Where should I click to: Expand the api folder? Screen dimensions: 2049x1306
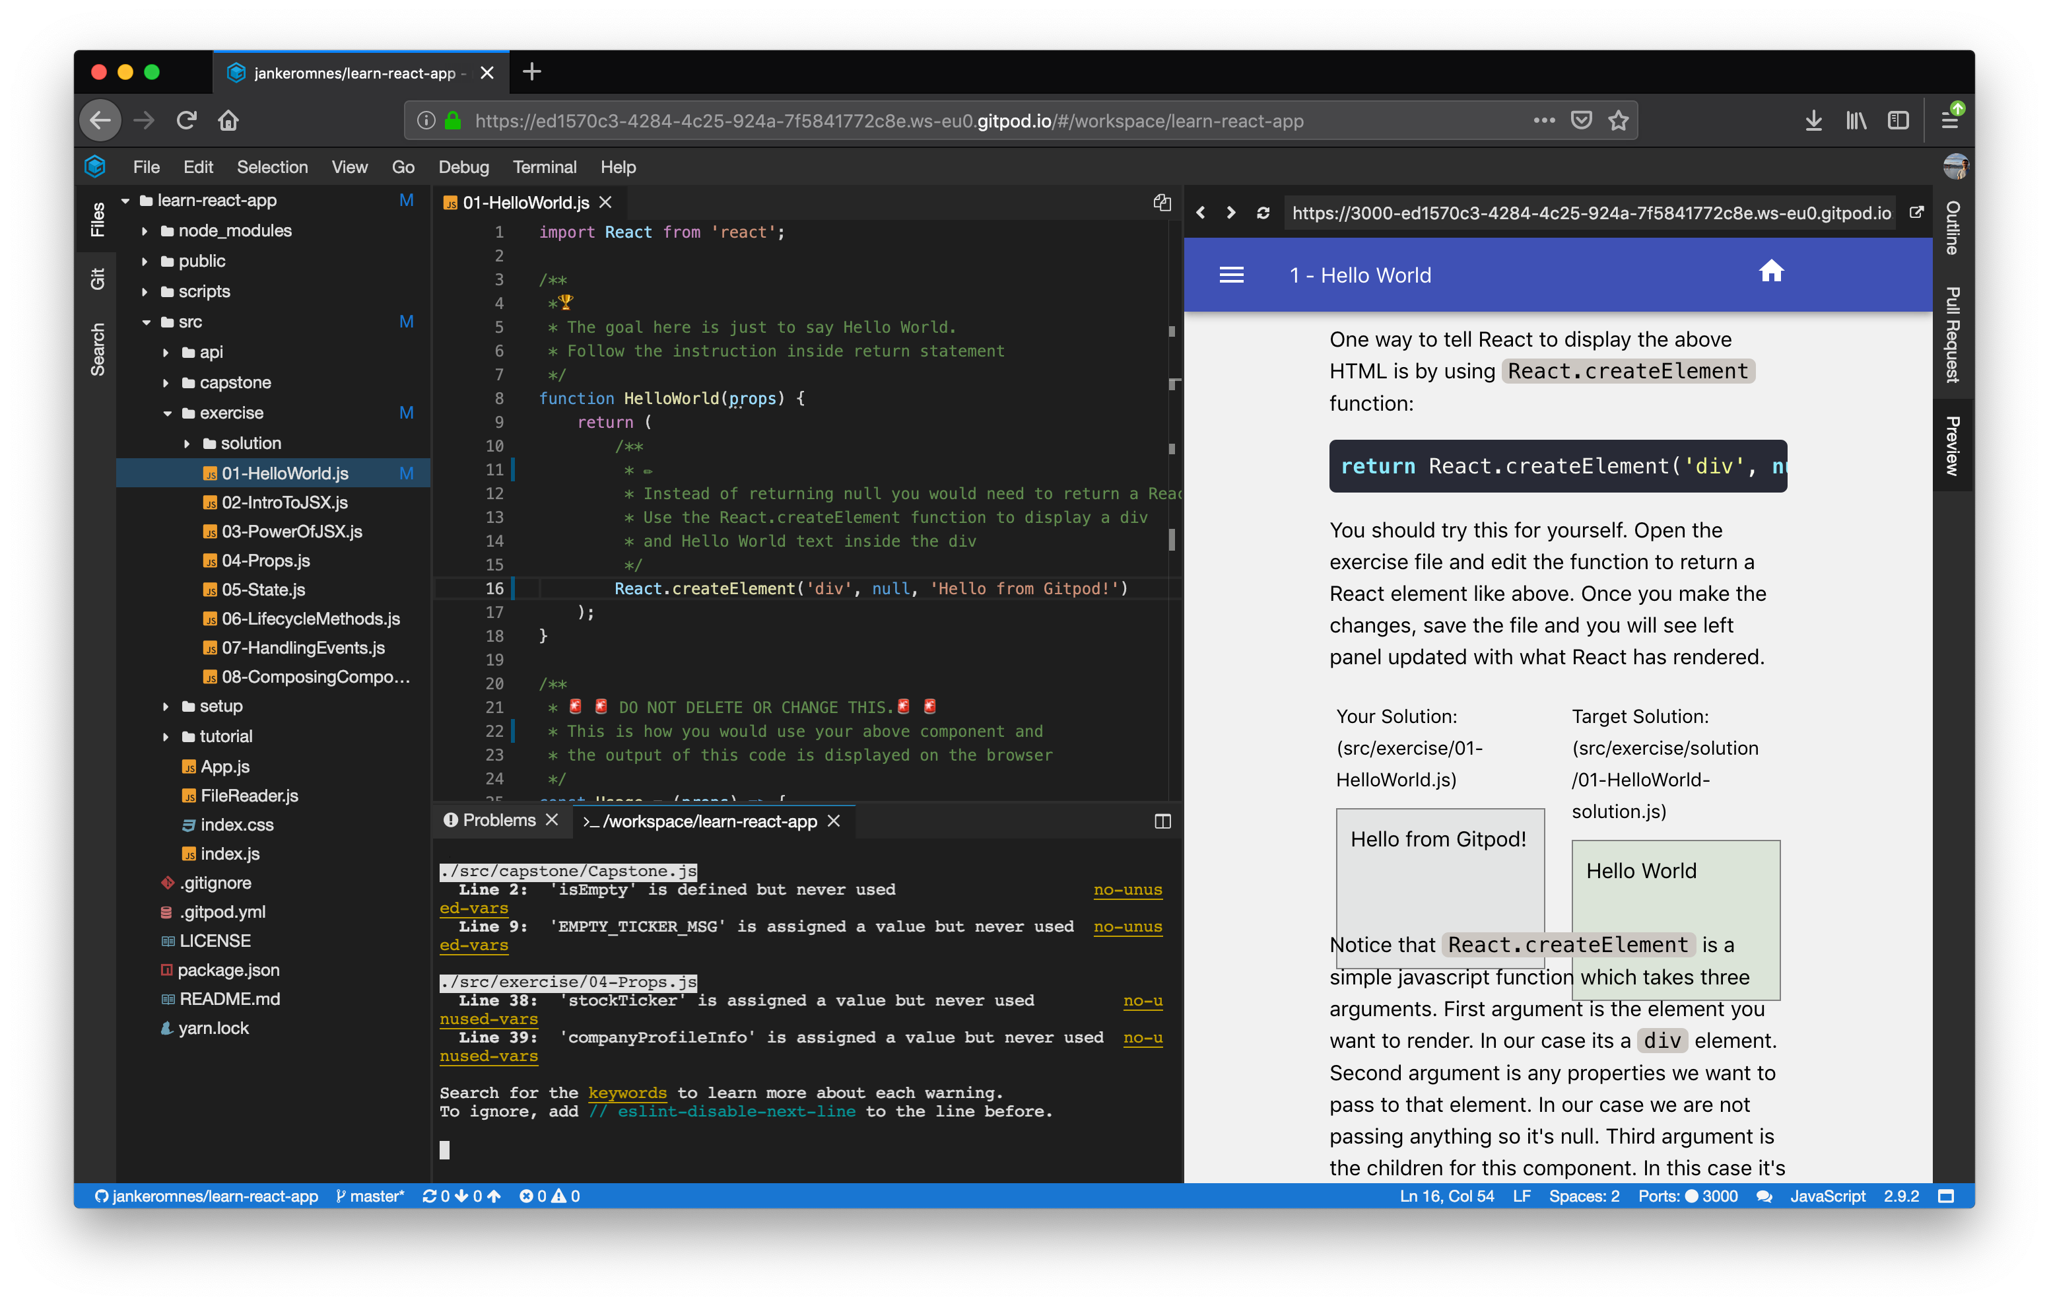[166, 353]
